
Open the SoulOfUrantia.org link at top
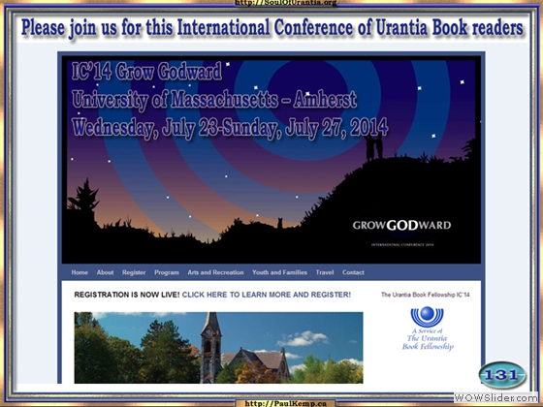pos(286,3)
